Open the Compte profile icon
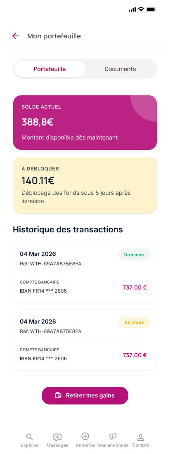The height and width of the screenshot is (454, 170). click(x=141, y=437)
